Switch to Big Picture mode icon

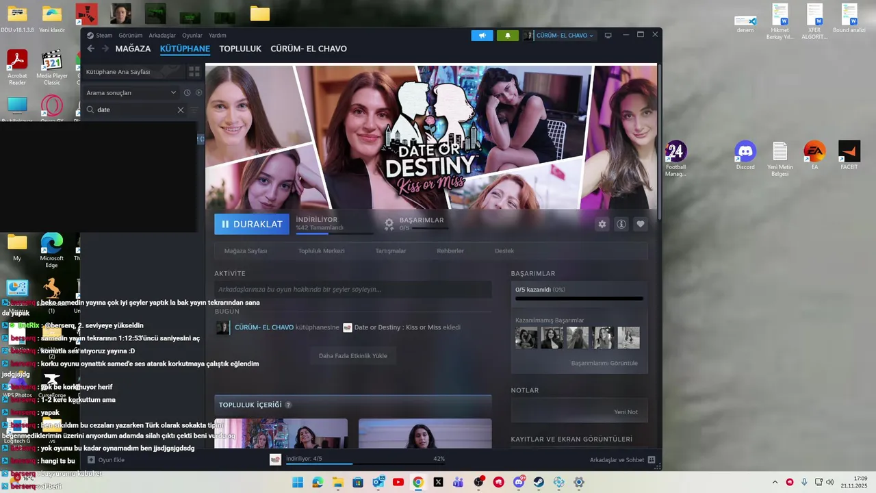pos(608,36)
